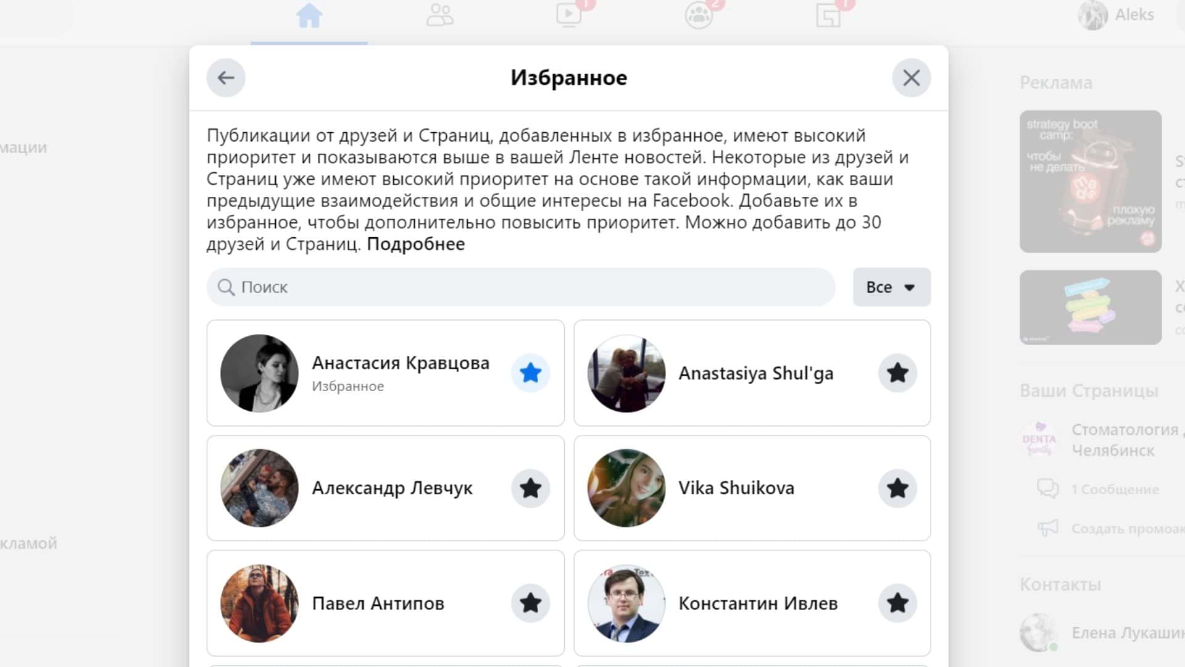Unfavorite Анастасия Кравцова via the blue star
This screenshot has height=667, width=1185.
coord(531,373)
